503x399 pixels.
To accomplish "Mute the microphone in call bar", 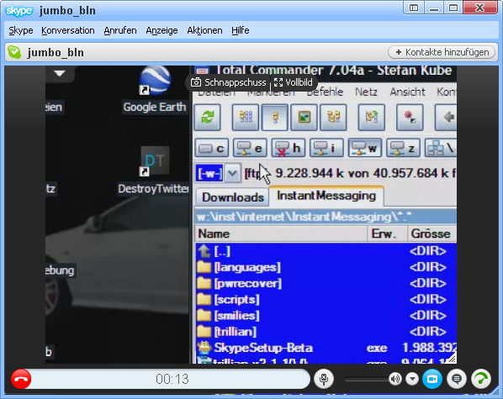I will (x=324, y=379).
